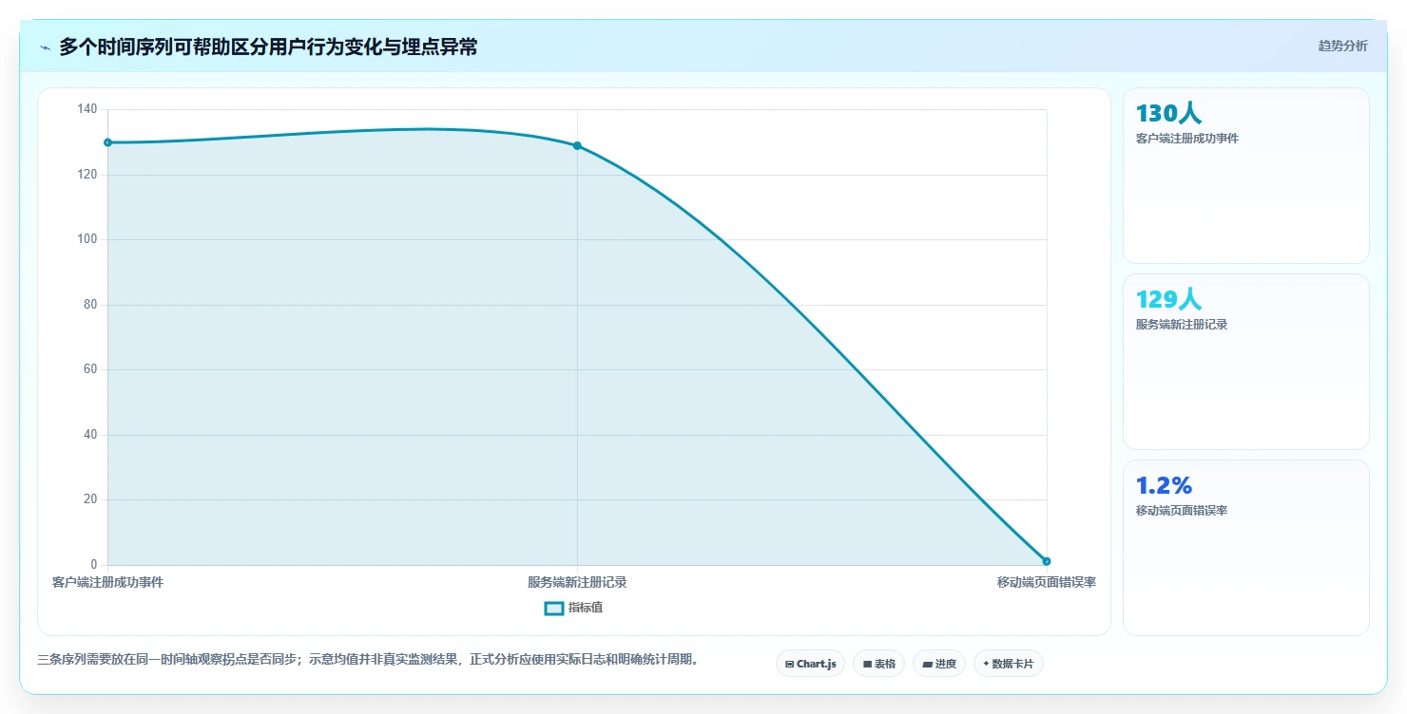This screenshot has width=1407, height=714.
Task: Click the 130人 card value
Action: coord(1168,113)
